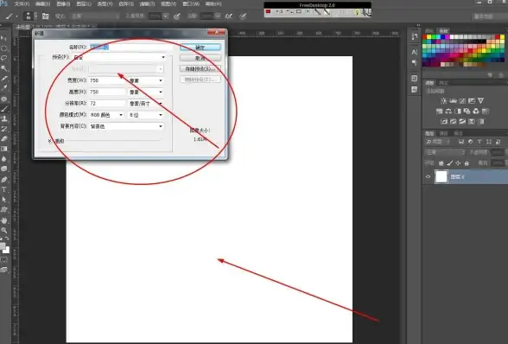Open the Layer menu
Viewport: 508px width, 344px height.
click(x=84, y=4)
